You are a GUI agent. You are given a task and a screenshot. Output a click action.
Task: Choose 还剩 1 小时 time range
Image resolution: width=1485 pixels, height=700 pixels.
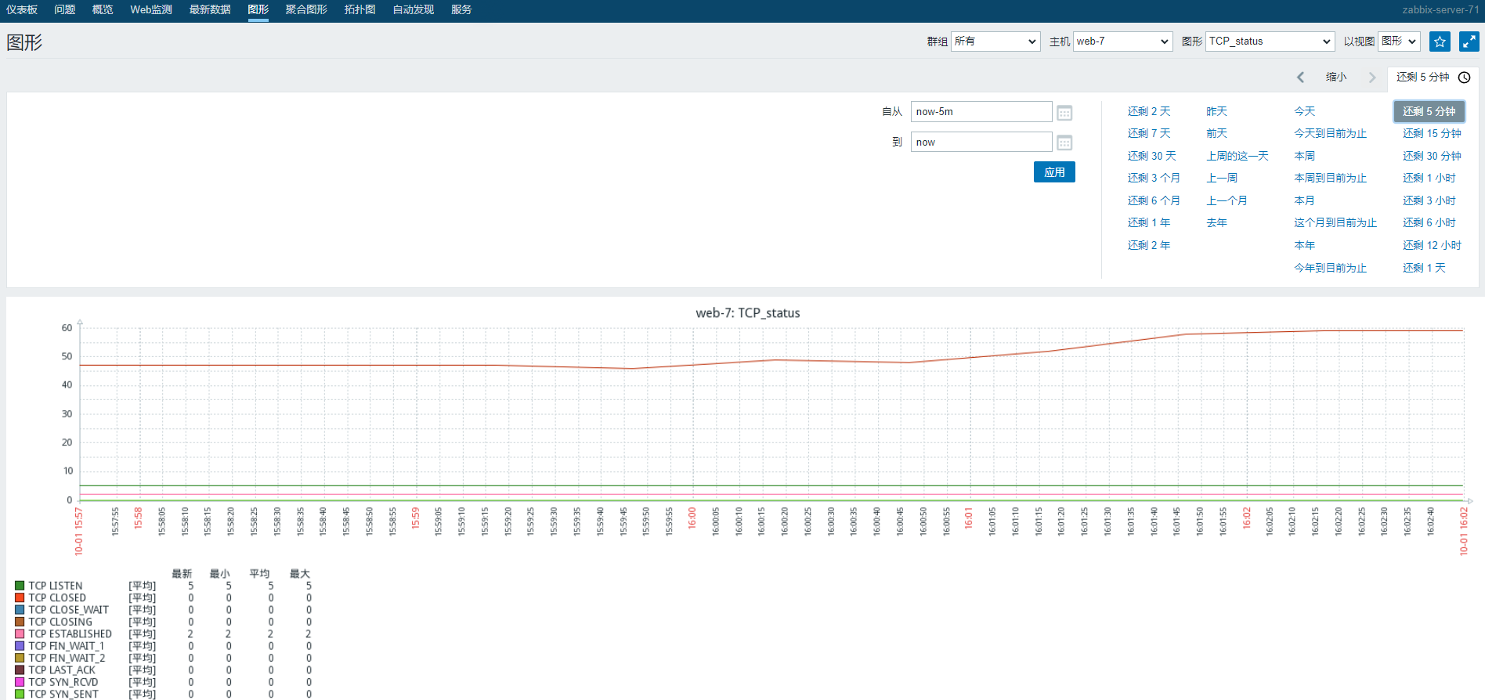point(1429,179)
